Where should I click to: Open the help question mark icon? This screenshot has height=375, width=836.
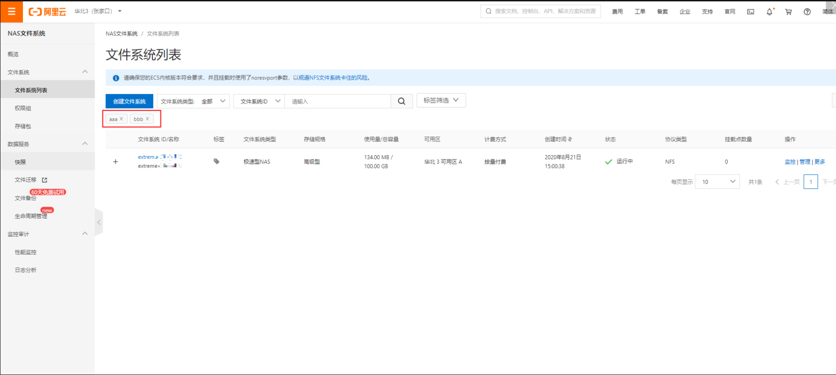point(807,11)
